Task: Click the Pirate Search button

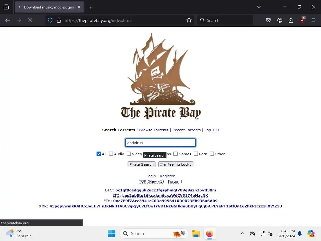Action: click(x=141, y=164)
